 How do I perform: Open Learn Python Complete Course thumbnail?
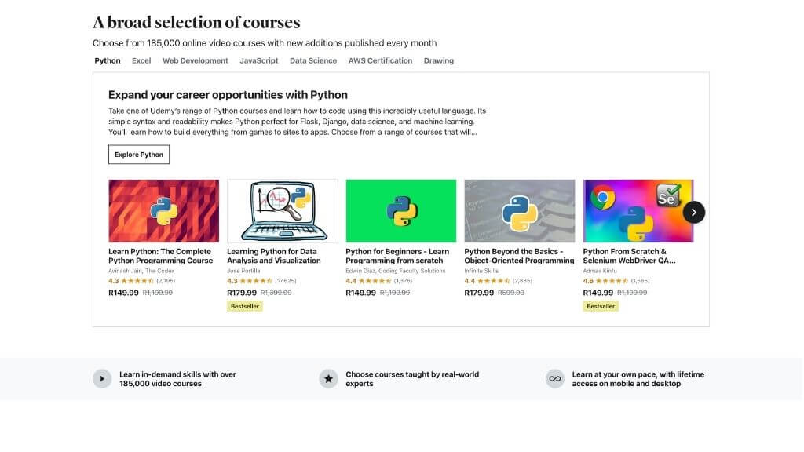click(x=163, y=211)
